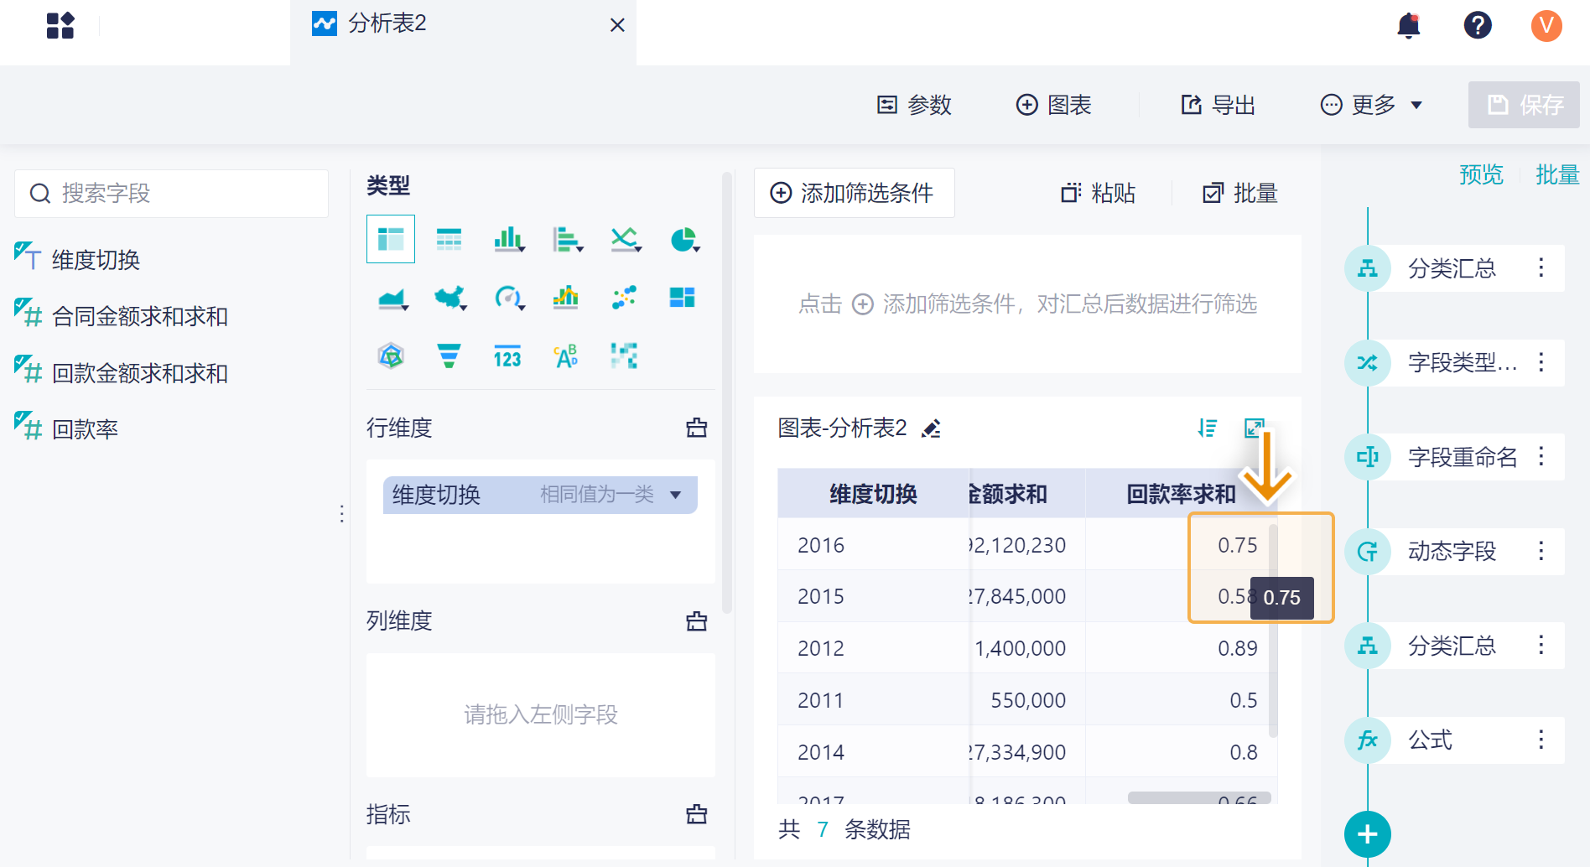Viewport: 1590px width, 867px height.
Task: Click the 批量 button beside 粘贴
Action: point(1240,193)
